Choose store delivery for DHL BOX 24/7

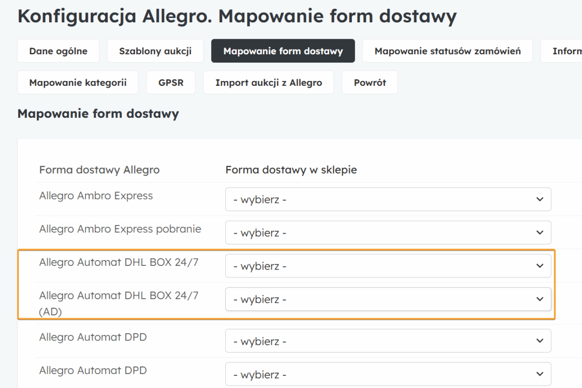(x=388, y=266)
